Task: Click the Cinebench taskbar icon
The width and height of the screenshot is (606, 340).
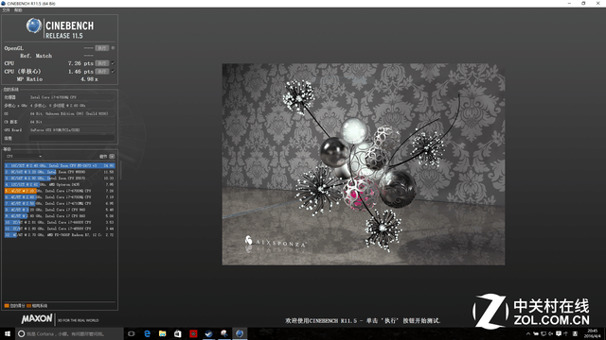Action: (x=240, y=333)
